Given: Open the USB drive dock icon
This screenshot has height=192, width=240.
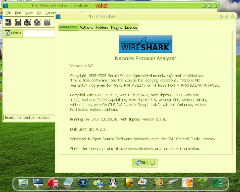Looking at the screenshot, I should [x=173, y=182].
